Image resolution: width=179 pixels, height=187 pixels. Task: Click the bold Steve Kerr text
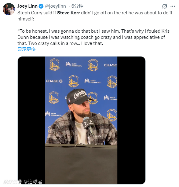68,13
